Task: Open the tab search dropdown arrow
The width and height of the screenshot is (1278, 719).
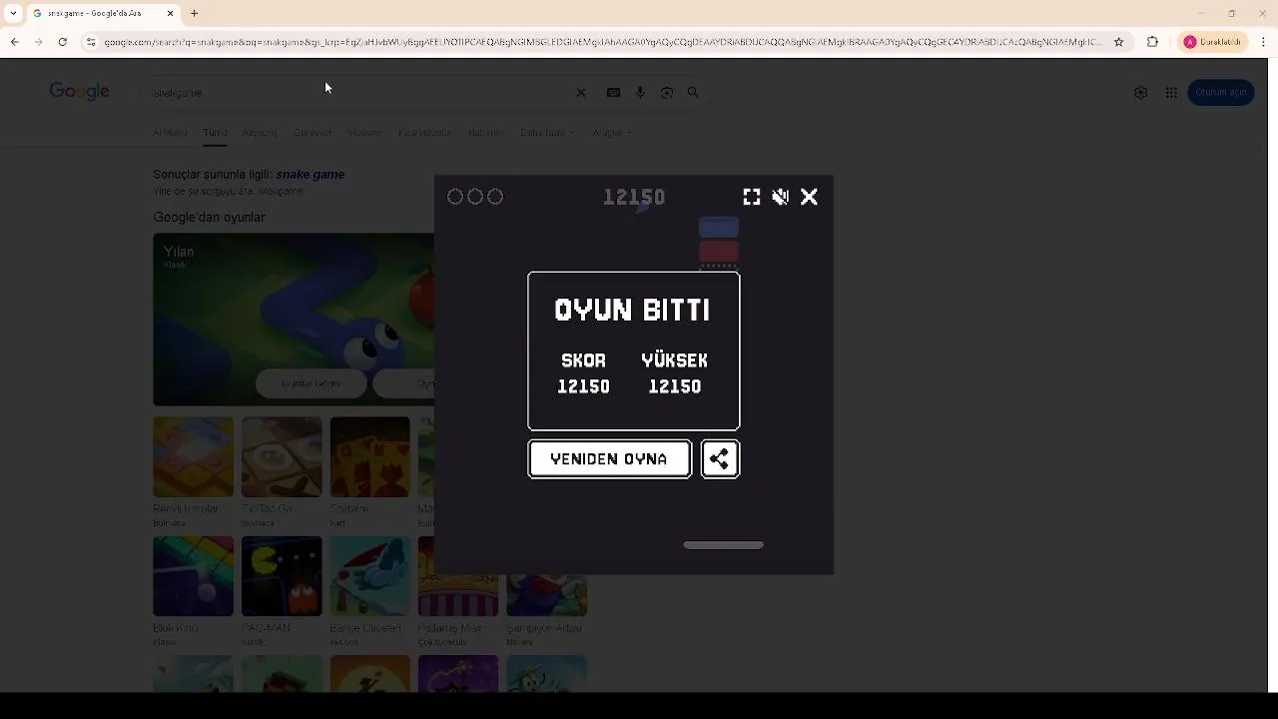Action: pyautogui.click(x=13, y=13)
